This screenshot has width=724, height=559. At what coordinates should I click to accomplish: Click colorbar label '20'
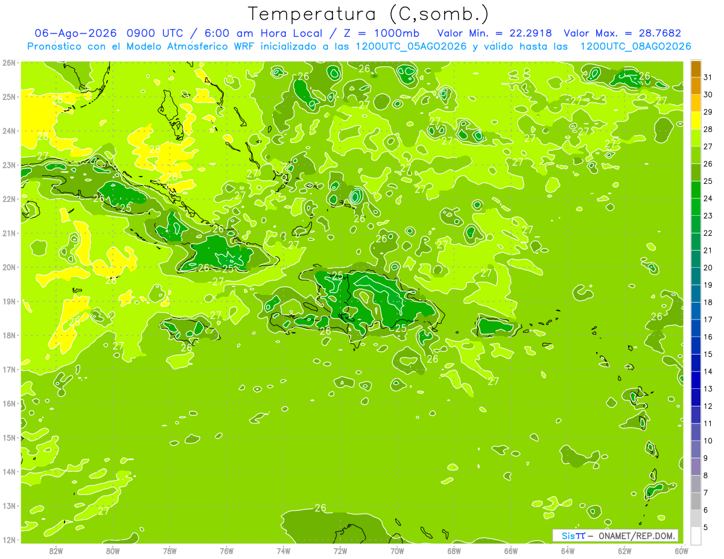point(708,268)
